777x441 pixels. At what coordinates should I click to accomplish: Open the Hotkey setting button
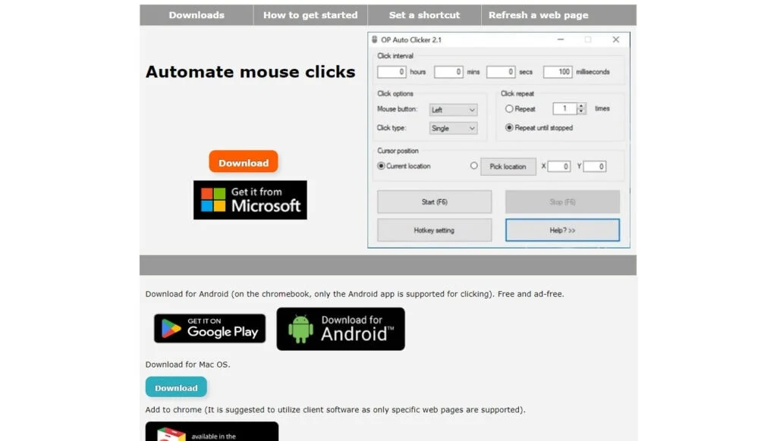[435, 230]
